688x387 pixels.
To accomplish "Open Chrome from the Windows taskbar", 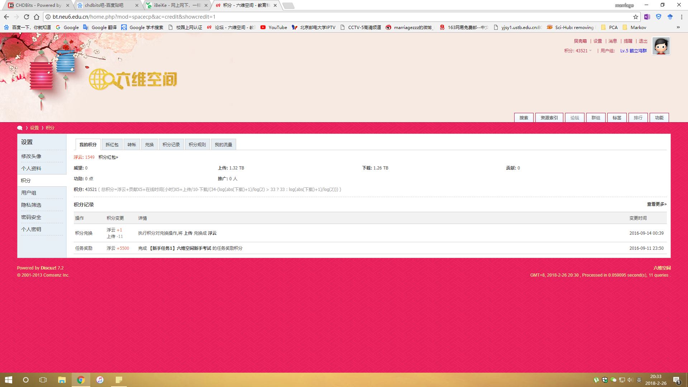I will coord(81,380).
